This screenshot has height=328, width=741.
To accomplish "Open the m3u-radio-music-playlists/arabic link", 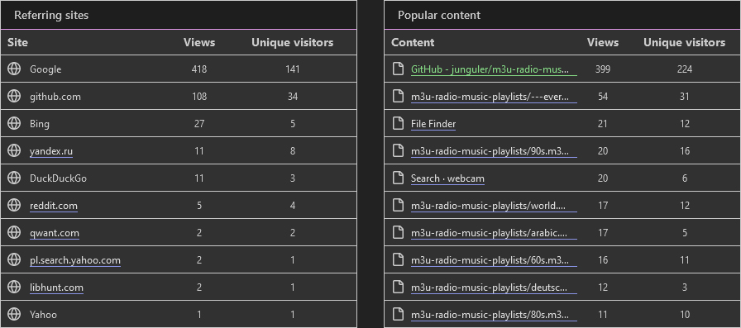I will tap(494, 233).
